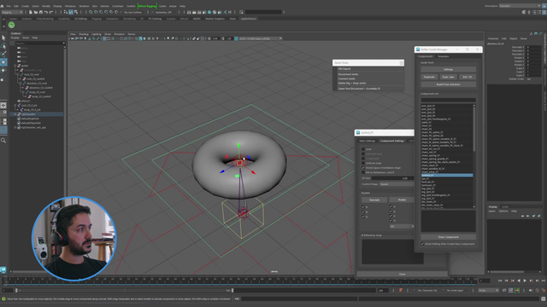Uncheck the rx rotate keyable checkbox
This screenshot has height=307, width=547.
pyautogui.click(x=391, y=206)
